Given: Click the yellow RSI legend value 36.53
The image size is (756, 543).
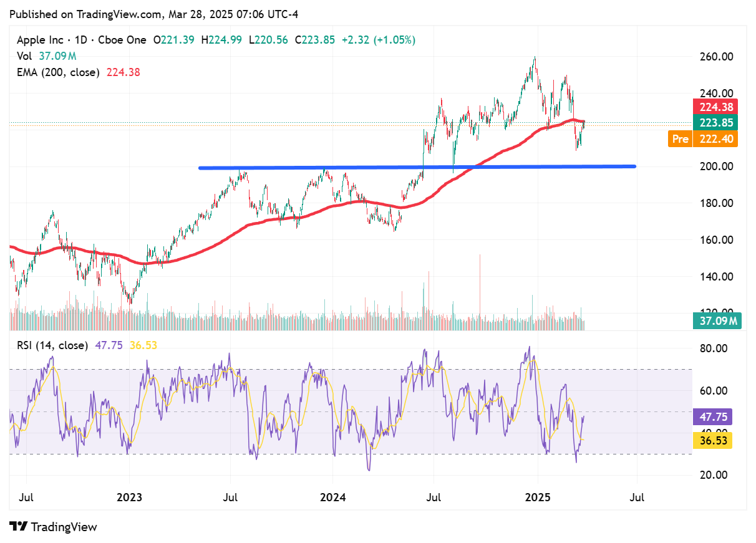Looking at the screenshot, I should (x=143, y=345).
